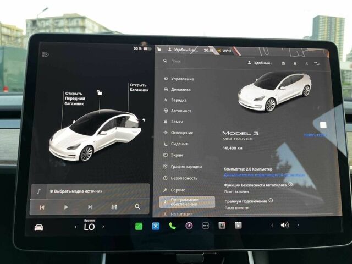Screen dimensions: 352x264
Task: Open driver profile in top status bar
Action: tap(183, 50)
